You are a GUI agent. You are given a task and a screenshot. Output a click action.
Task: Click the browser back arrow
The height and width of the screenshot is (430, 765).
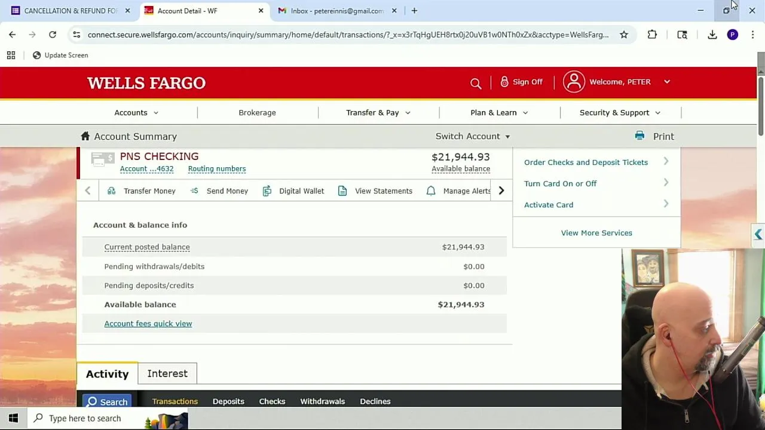tap(12, 35)
